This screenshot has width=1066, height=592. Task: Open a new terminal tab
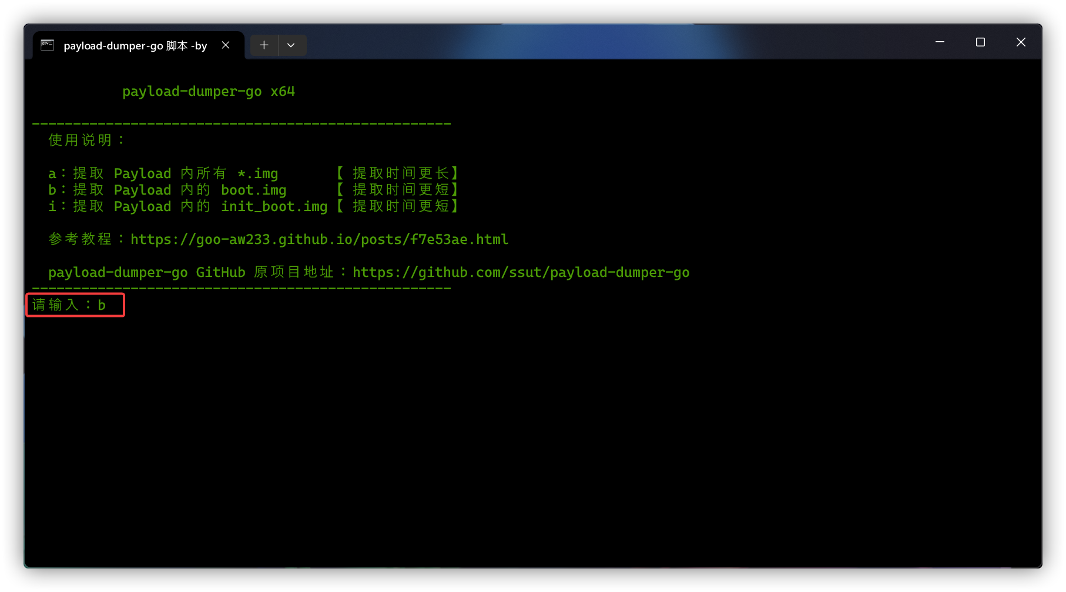coord(264,45)
